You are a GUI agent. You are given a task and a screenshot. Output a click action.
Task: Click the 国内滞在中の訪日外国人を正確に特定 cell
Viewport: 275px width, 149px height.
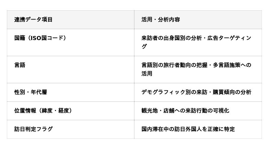coord(188,129)
